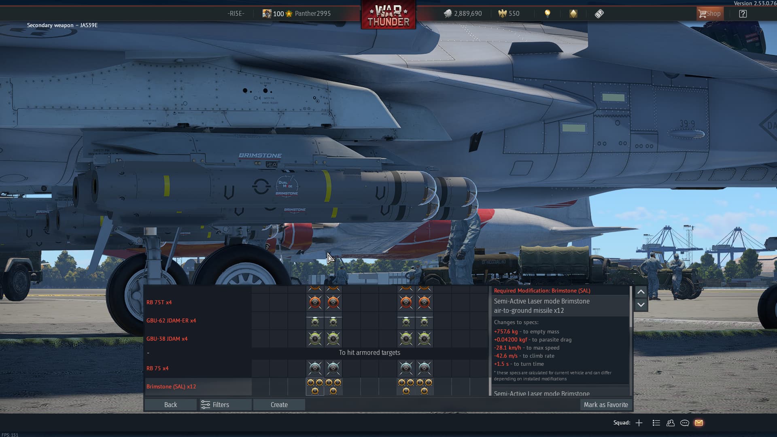Open the Battle Pass BP icon
This screenshot has width=777, height=437.
[x=599, y=14]
